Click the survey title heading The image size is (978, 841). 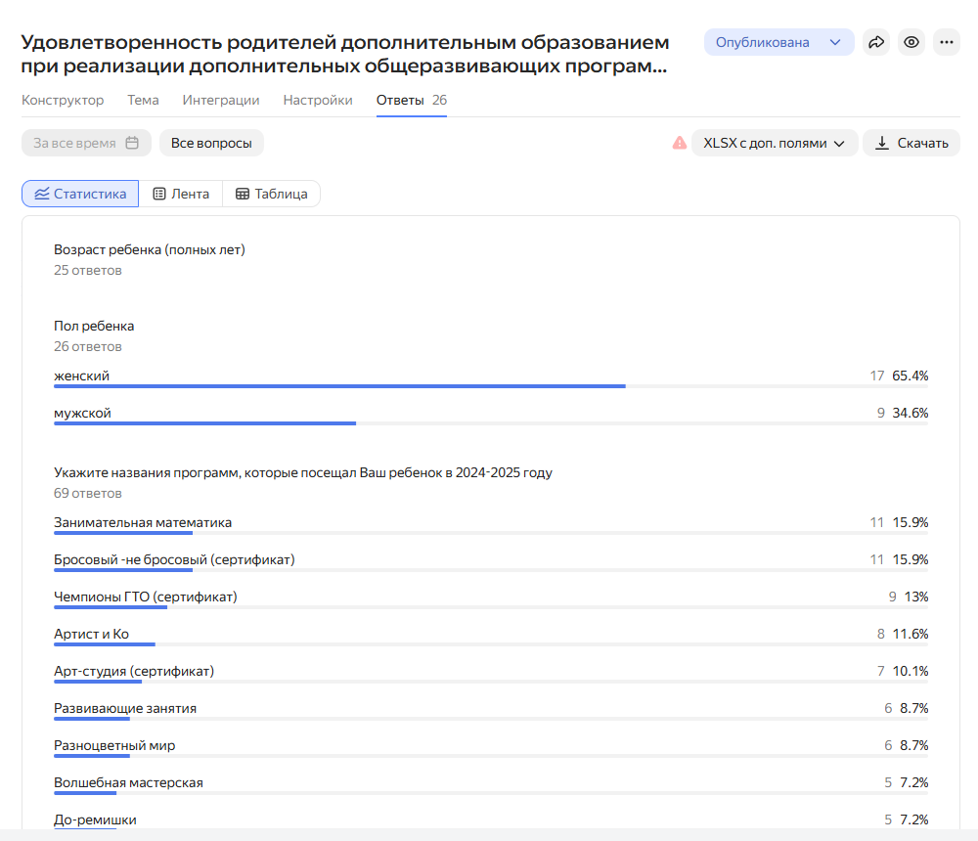point(345,55)
